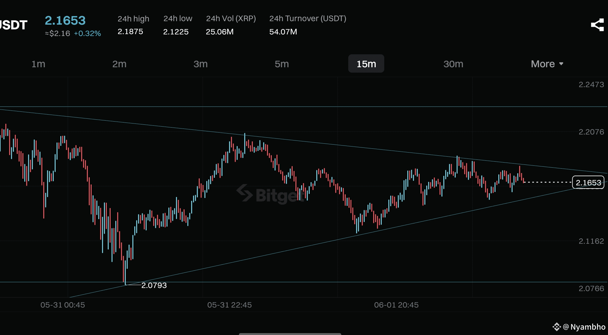
Task: Click the 2.1162 price axis label
Action: pyautogui.click(x=591, y=241)
